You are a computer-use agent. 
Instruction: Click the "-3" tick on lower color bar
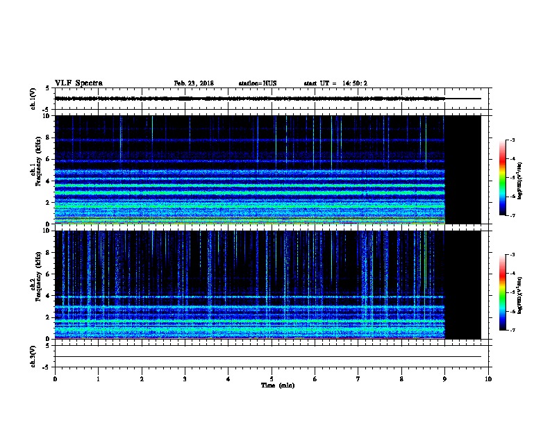coord(512,255)
